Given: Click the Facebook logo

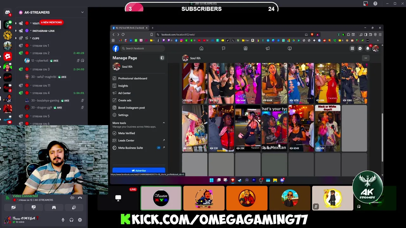Looking at the screenshot, I should coord(116,48).
